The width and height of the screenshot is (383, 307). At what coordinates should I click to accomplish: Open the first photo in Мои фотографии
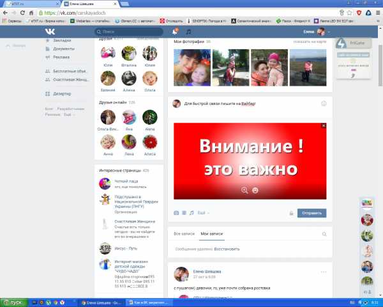192,68
